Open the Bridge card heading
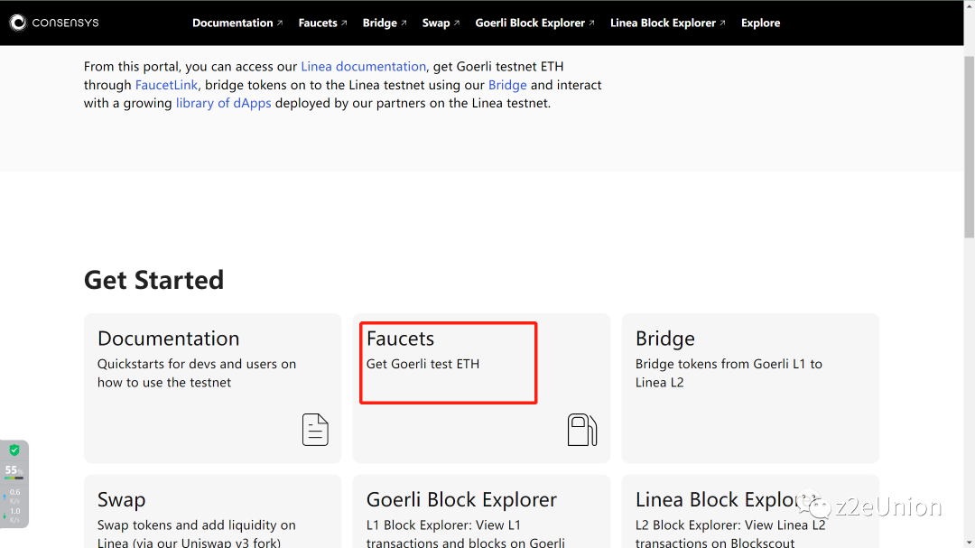975x548 pixels. click(664, 339)
